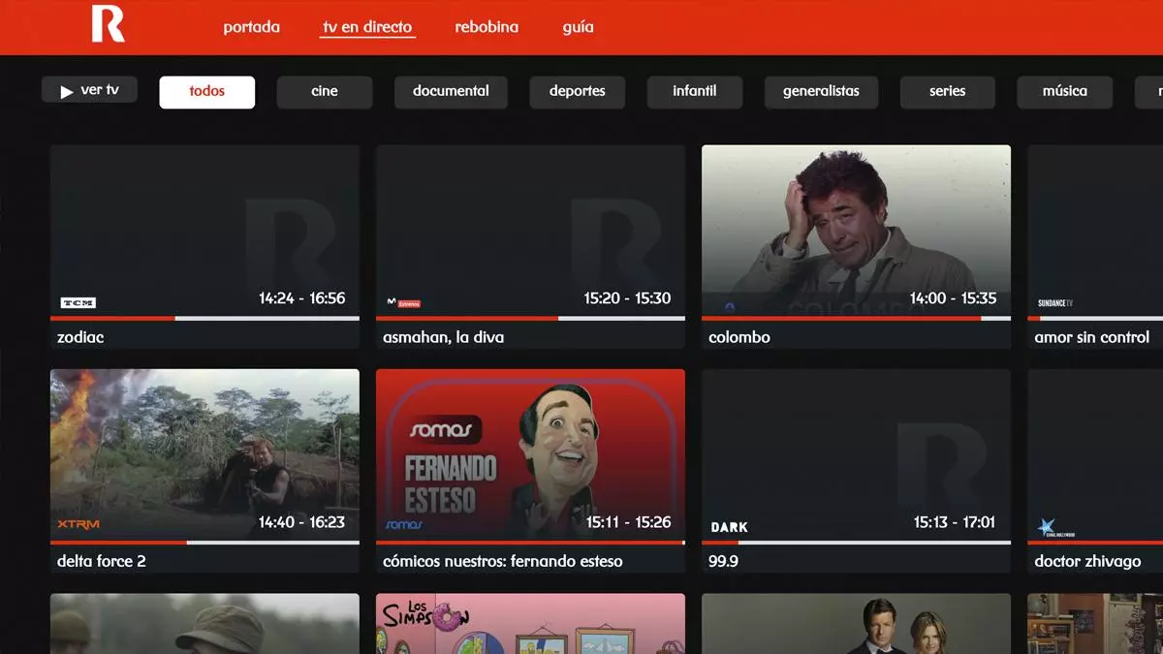Viewport: 1163px width, 654px height.
Task: Click the Canal Hollywood star logo
Action: [1048, 527]
